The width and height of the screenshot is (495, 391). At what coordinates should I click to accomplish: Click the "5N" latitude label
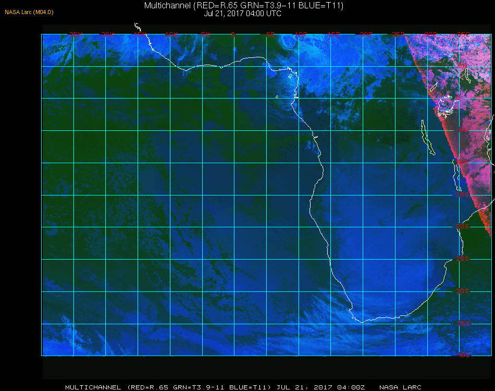coord(463,66)
